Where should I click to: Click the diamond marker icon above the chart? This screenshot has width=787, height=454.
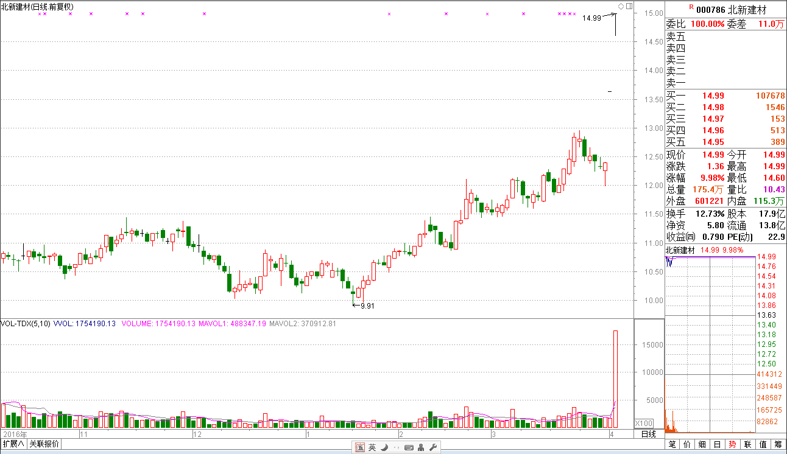[x=621, y=6]
